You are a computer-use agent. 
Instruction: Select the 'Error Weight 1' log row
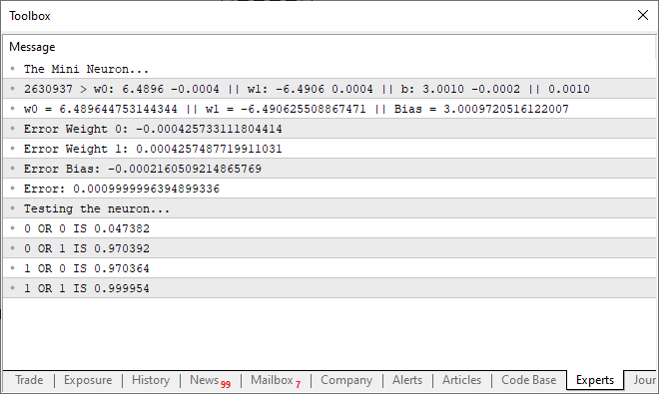coord(329,149)
